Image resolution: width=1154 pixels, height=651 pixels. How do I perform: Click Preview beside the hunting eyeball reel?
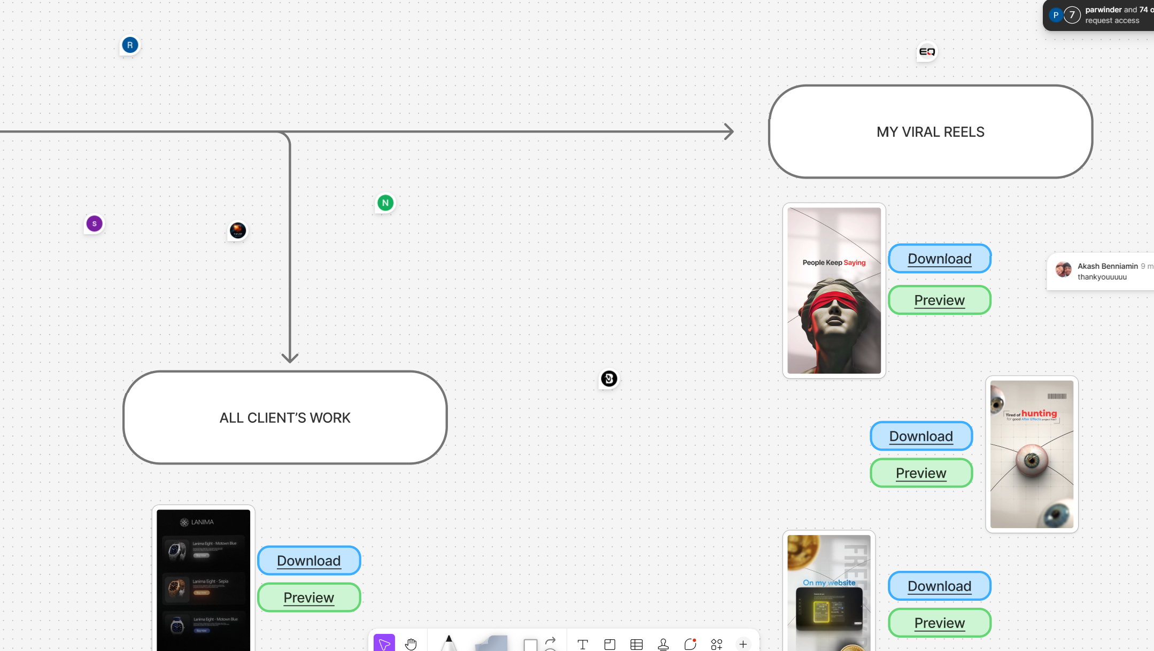921,473
